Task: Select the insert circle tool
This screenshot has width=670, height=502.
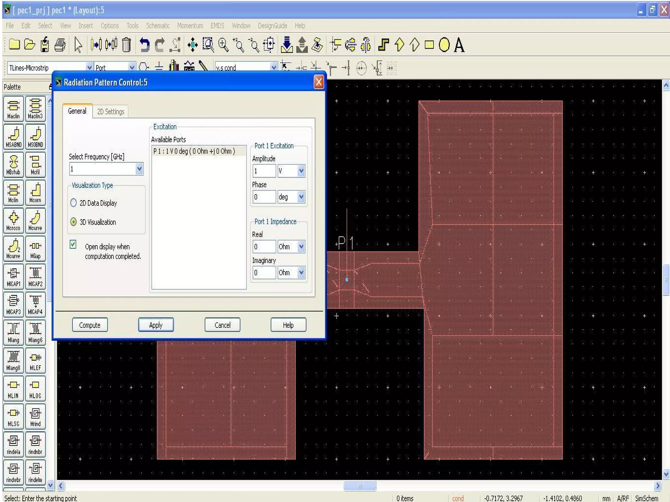Action: click(444, 45)
